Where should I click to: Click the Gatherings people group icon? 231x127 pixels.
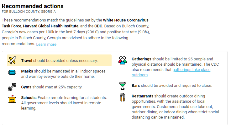[123, 60]
